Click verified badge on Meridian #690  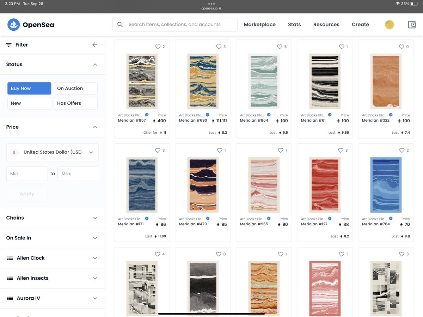click(208, 115)
